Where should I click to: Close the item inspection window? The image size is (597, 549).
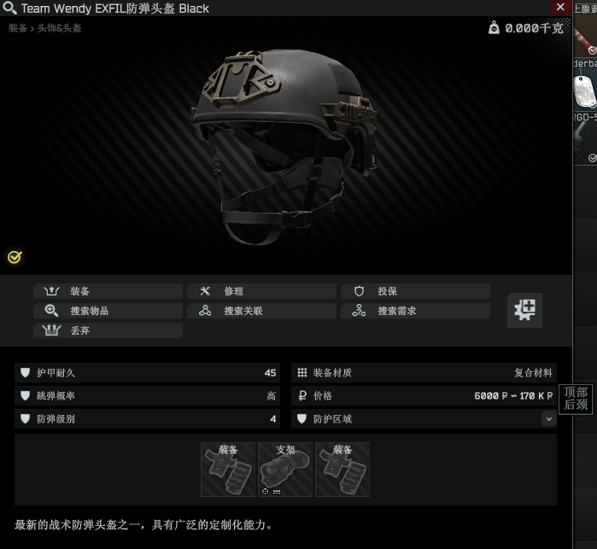pyautogui.click(x=560, y=7)
